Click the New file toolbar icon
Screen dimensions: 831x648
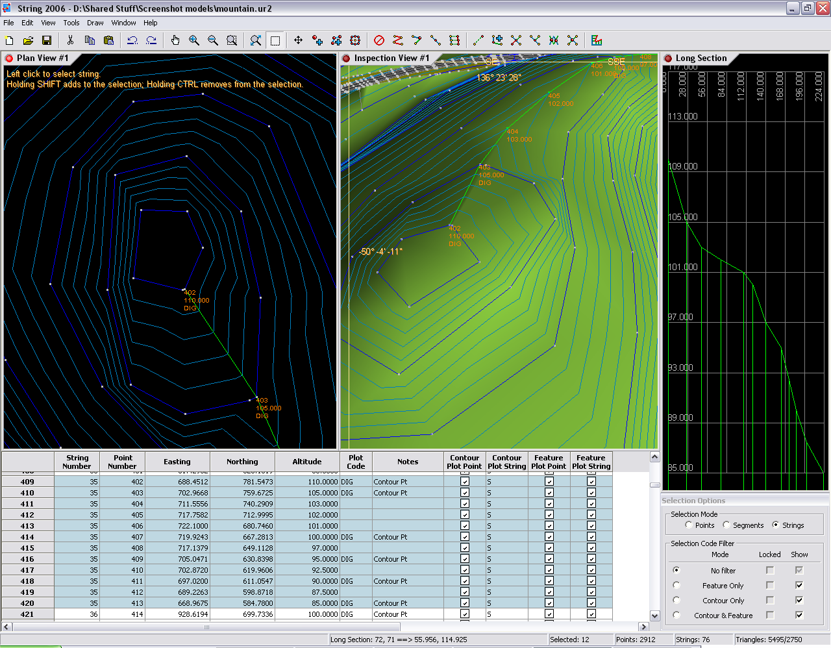coord(10,40)
